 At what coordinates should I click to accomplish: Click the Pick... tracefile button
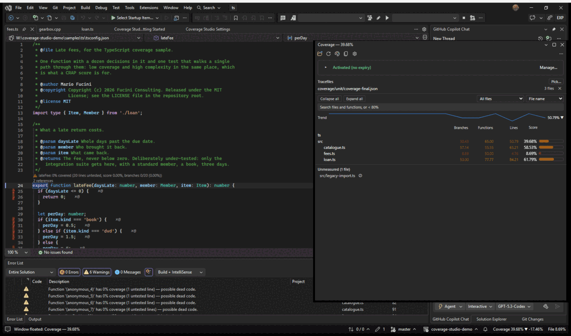point(556,82)
